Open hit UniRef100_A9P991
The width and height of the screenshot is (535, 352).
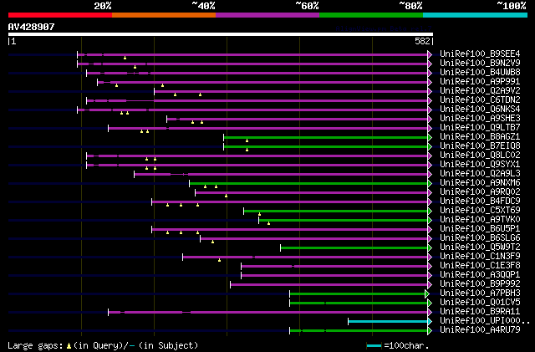480,82
